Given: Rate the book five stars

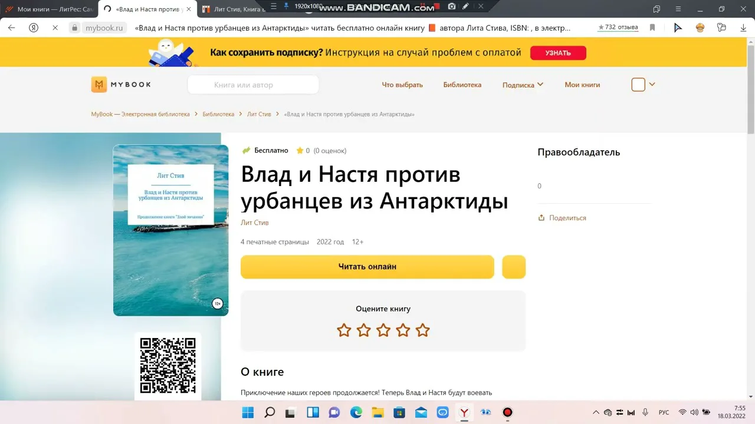Looking at the screenshot, I should click(422, 330).
